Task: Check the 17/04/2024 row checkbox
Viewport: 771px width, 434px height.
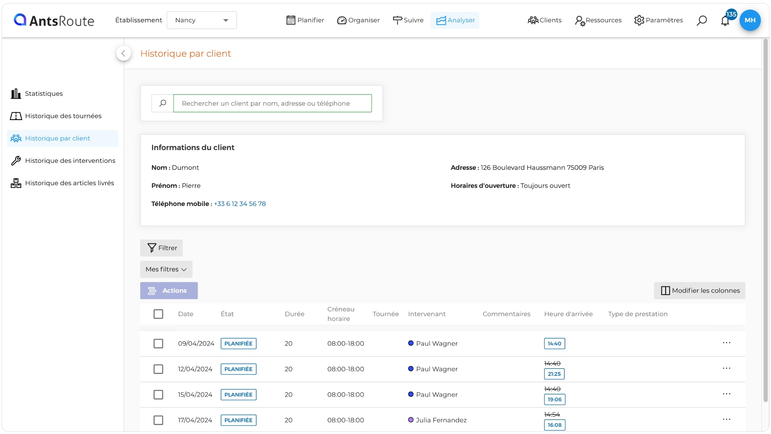Action: pyautogui.click(x=158, y=420)
